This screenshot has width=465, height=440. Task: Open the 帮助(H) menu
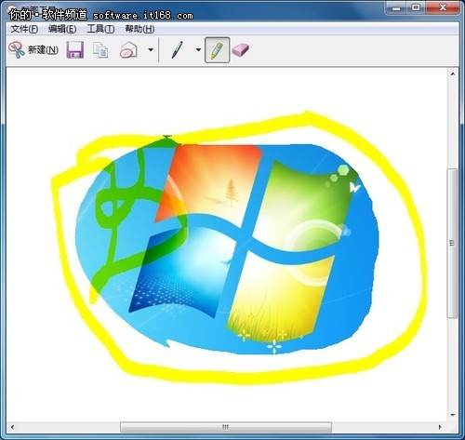pyautogui.click(x=139, y=29)
